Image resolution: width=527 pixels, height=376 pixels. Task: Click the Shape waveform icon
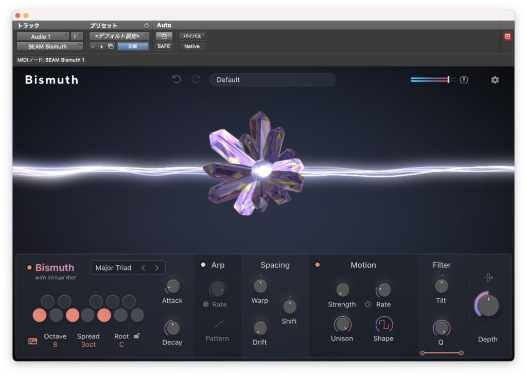pyautogui.click(x=384, y=324)
